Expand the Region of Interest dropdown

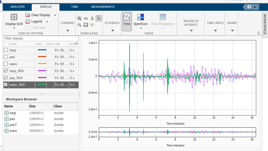[x=191, y=30]
